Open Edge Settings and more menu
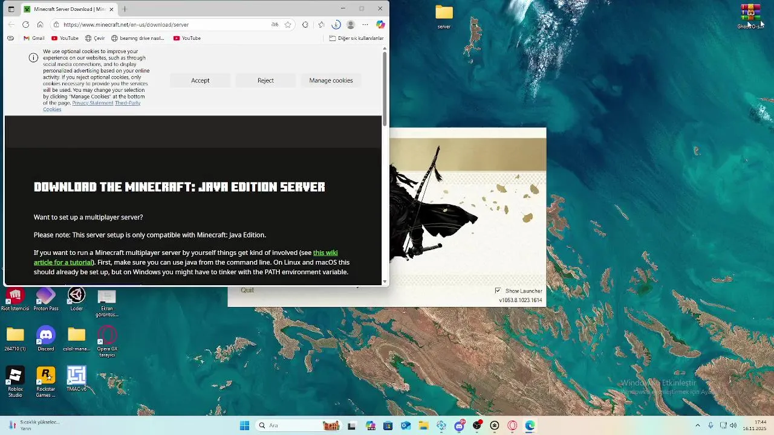Viewport: 774px width, 435px height. [x=365, y=25]
